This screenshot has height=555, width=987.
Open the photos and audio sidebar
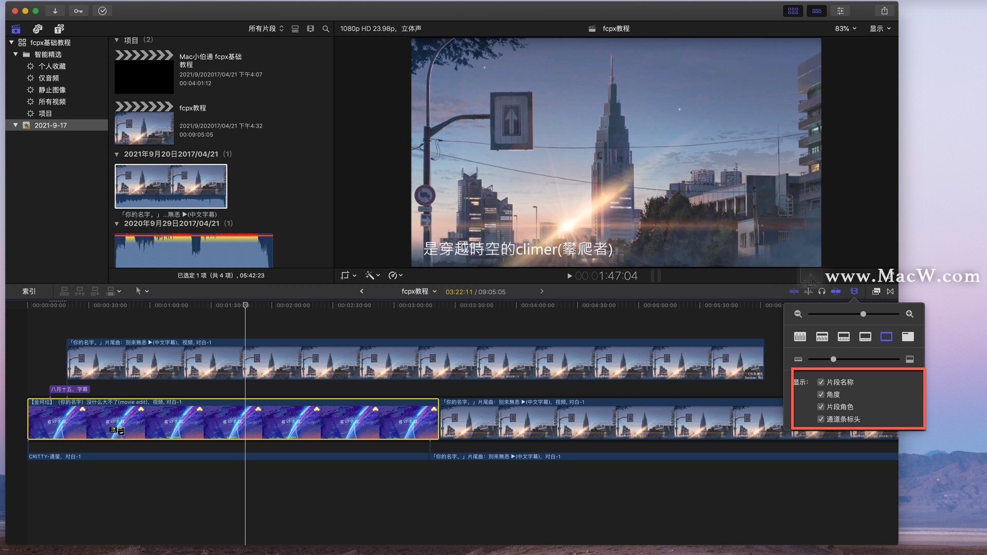(x=38, y=29)
